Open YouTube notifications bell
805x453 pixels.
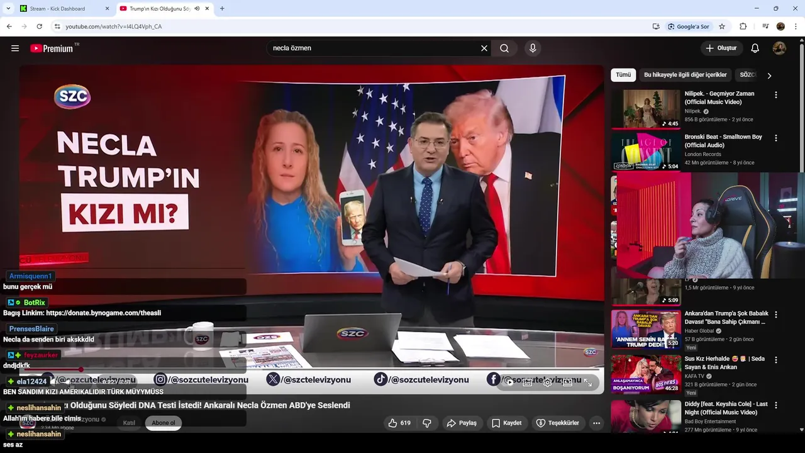pos(755,48)
